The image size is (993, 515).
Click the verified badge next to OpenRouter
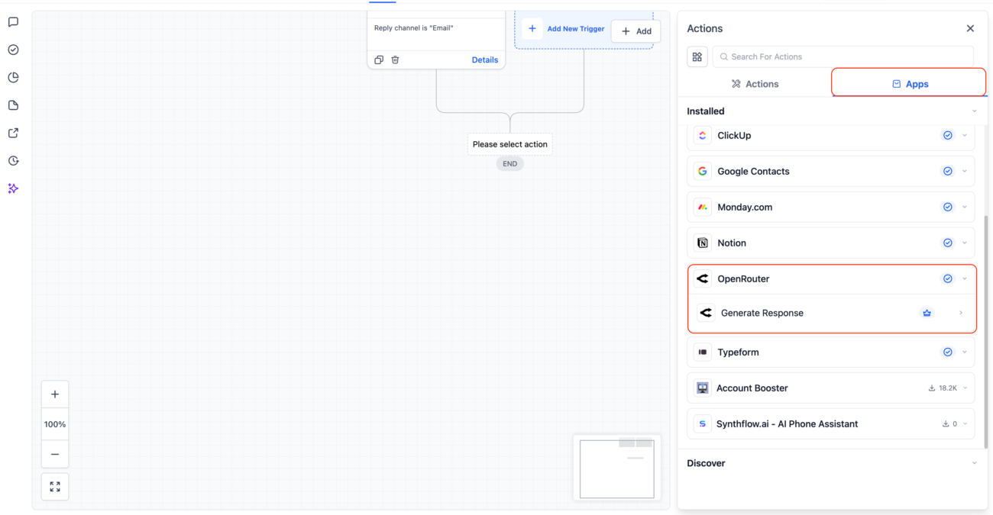point(947,278)
